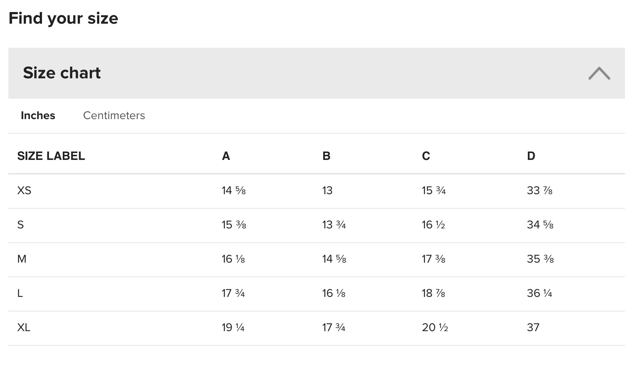Click the XL measurement 37 in column D

[533, 327]
